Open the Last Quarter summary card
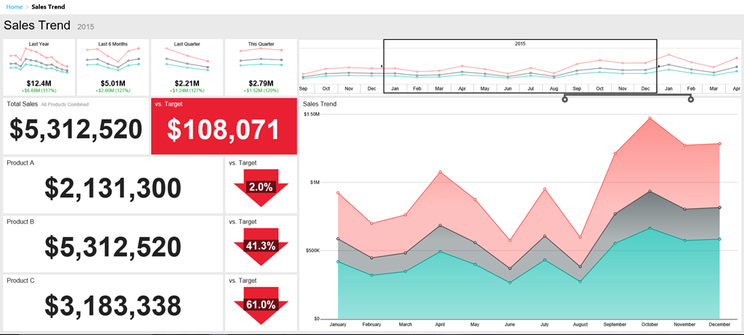The height and width of the screenshot is (335, 744). click(187, 67)
